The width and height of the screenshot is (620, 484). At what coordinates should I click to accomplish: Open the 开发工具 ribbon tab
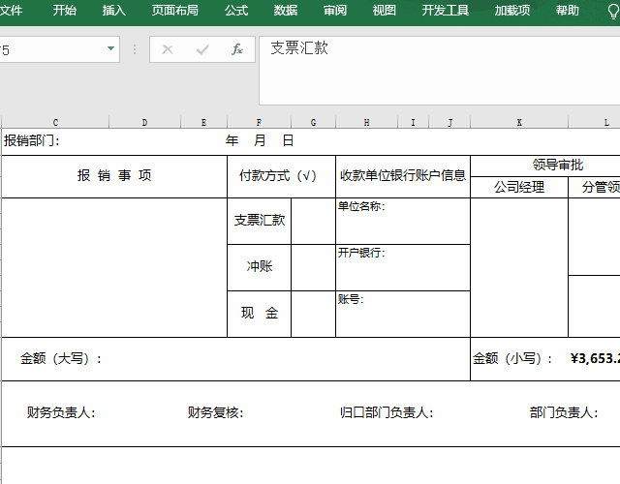point(446,10)
